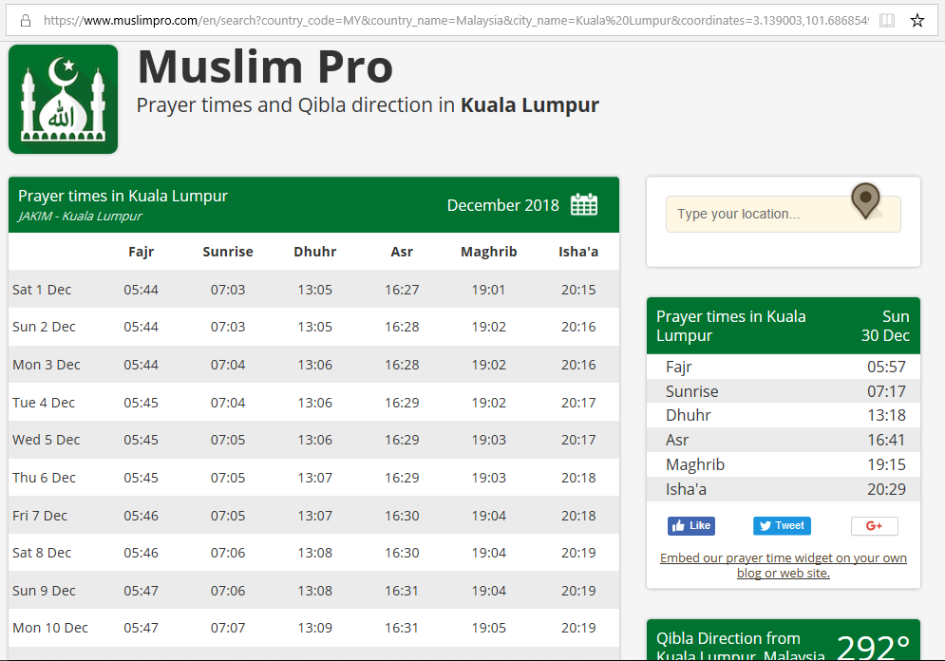Image resolution: width=945 pixels, height=661 pixels.
Task: Click Prayer times in Kuala Lumpur table title
Action: pyautogui.click(x=123, y=196)
